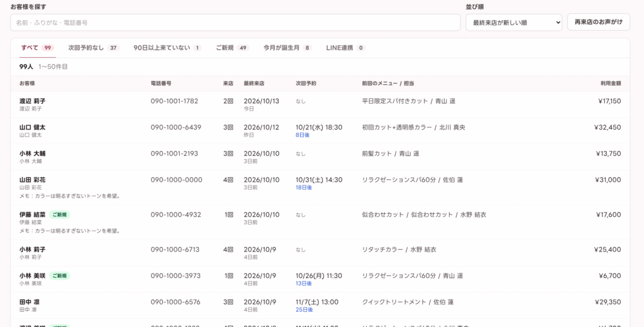The image size is (644, 327).
Task: Open the 並び順 sort dropdown
Action: (514, 23)
